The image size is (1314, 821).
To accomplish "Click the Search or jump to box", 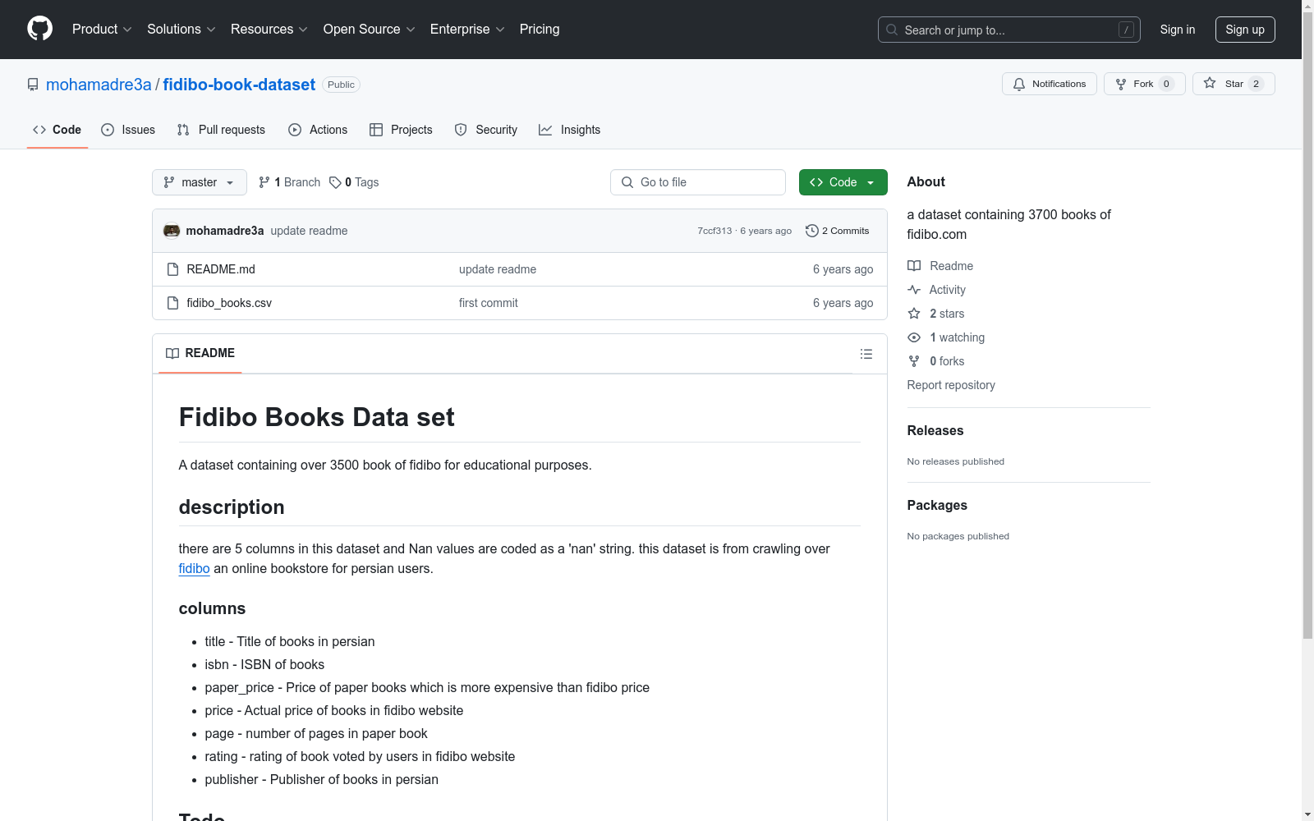I will (x=1008, y=30).
